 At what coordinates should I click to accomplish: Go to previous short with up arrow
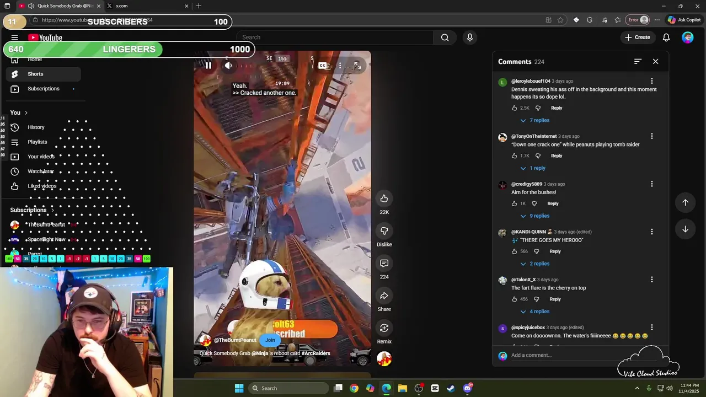pos(685,202)
